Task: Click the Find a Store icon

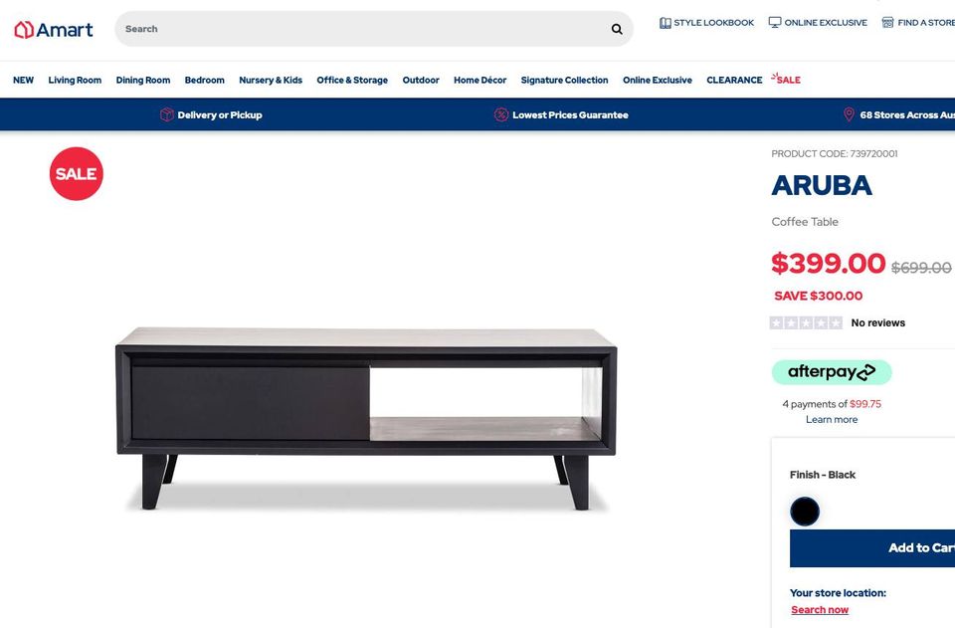Action: (888, 23)
